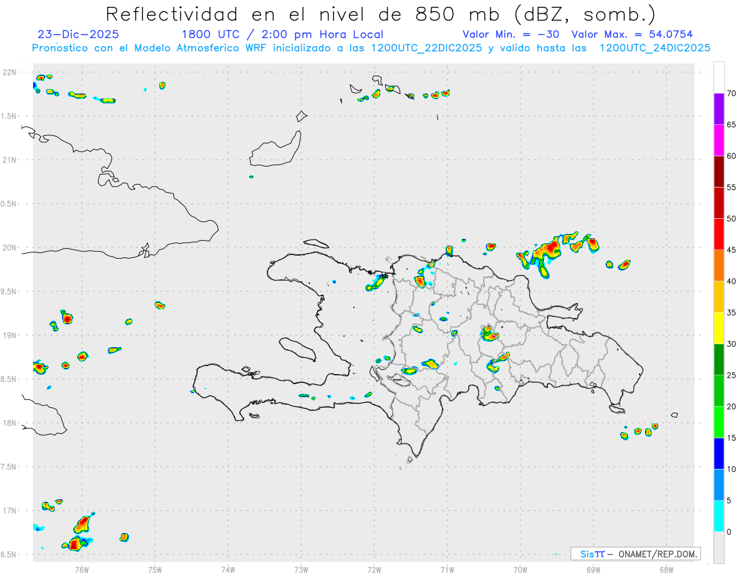The height and width of the screenshot is (578, 748).
Task: Click the latitude axis label "19N"
Action: [10, 335]
